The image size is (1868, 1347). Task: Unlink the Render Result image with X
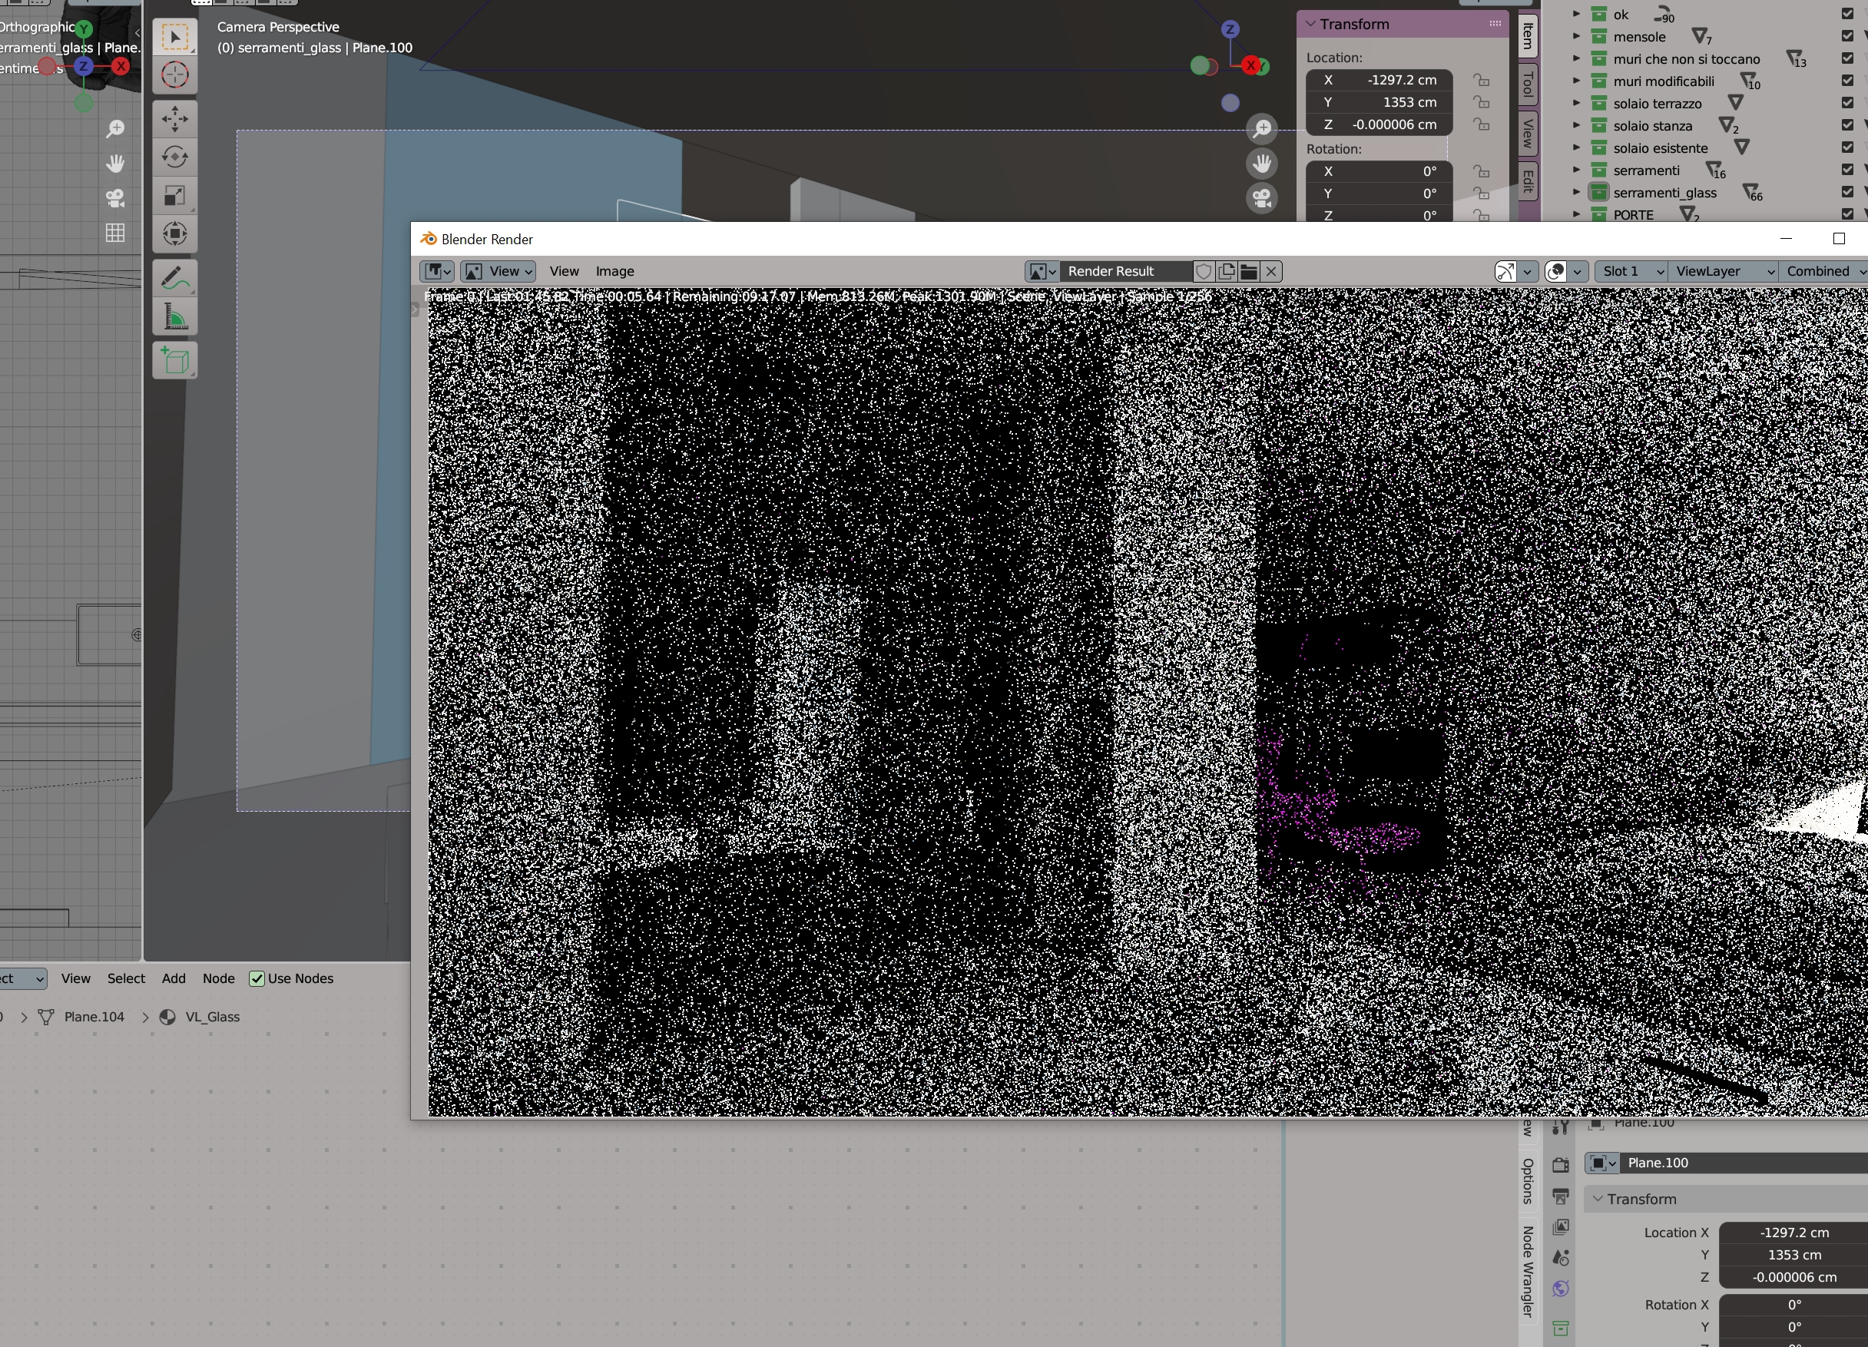[1271, 272]
